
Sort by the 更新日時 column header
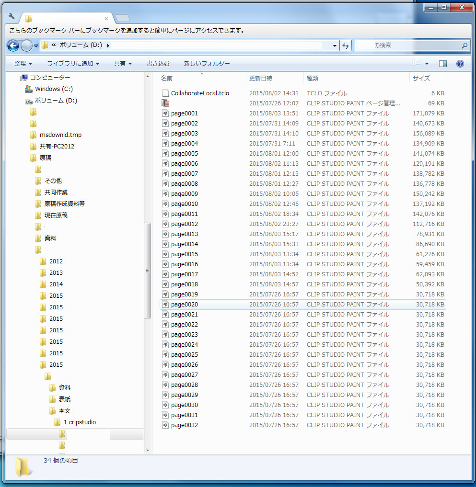pyautogui.click(x=261, y=78)
